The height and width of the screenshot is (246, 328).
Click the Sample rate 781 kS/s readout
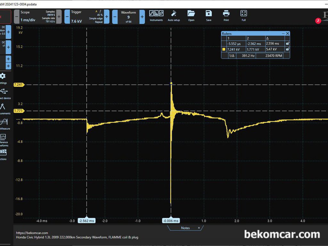pyautogui.click(x=48, y=20)
